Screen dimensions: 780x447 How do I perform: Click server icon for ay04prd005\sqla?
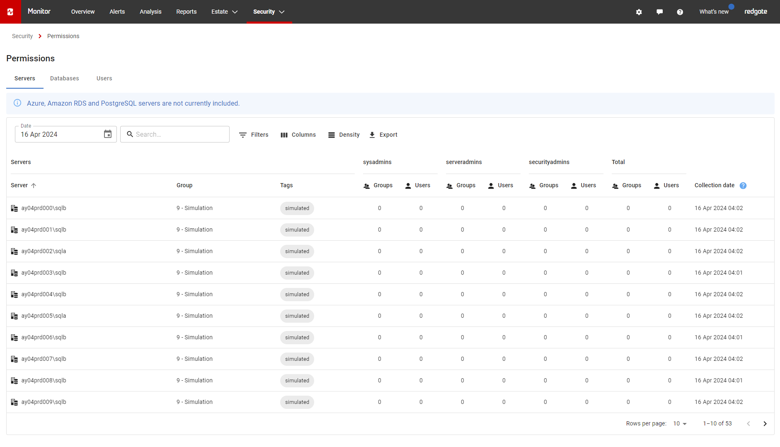15,316
